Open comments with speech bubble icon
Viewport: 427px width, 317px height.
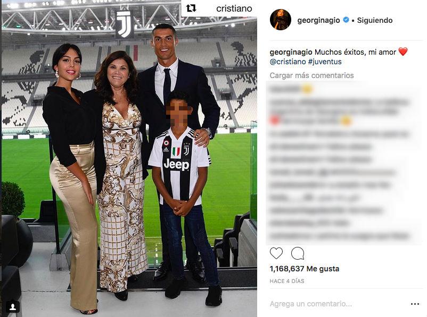pos(298,253)
